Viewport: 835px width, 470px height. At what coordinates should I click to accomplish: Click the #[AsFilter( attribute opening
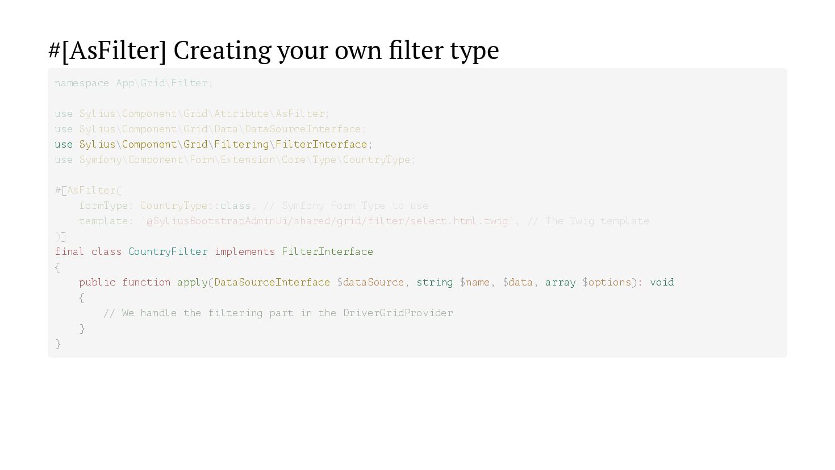(88, 191)
